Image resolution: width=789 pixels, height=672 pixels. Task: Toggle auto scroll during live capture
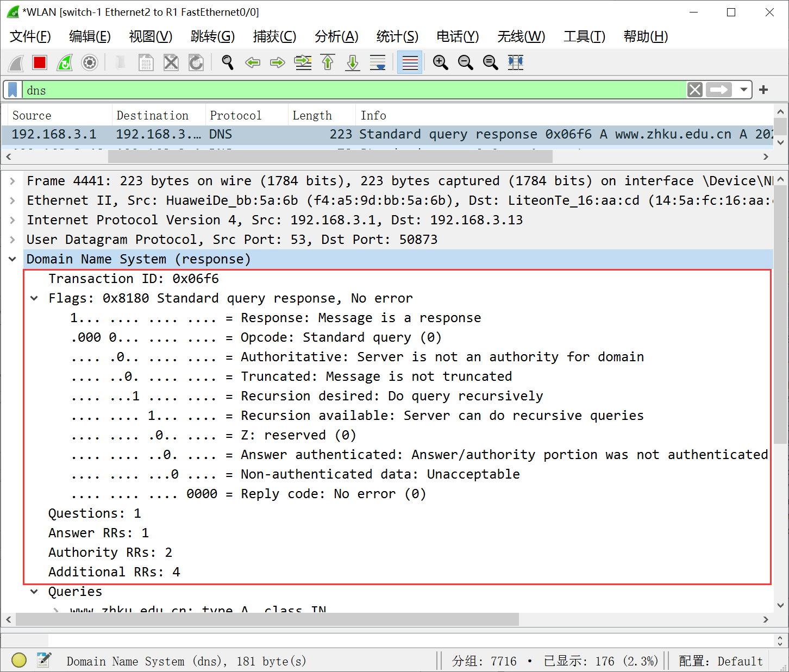(x=378, y=63)
